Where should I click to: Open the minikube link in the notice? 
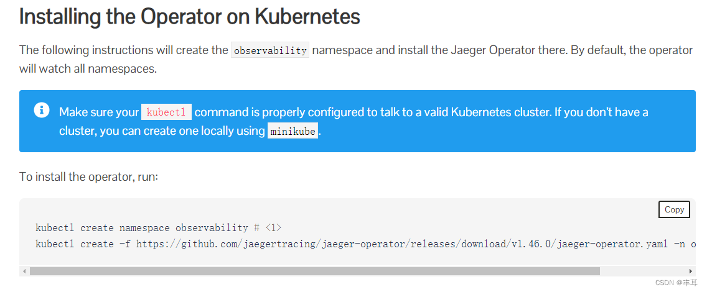tap(293, 132)
